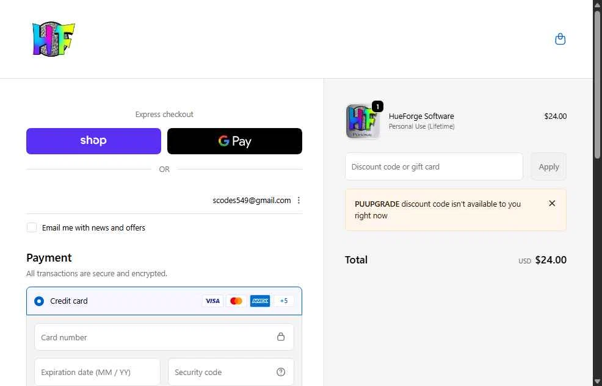Focus the Card number field
This screenshot has height=386, width=602.
coord(164,337)
